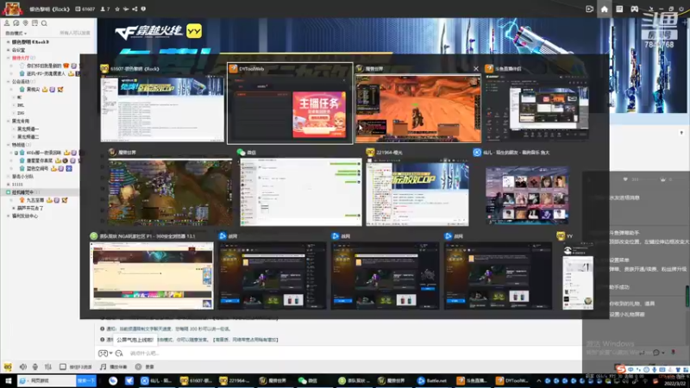Image resolution: width=690 pixels, height=388 pixels.
Task: Select the 黑龙频道一 channel row
Action: [28, 128]
